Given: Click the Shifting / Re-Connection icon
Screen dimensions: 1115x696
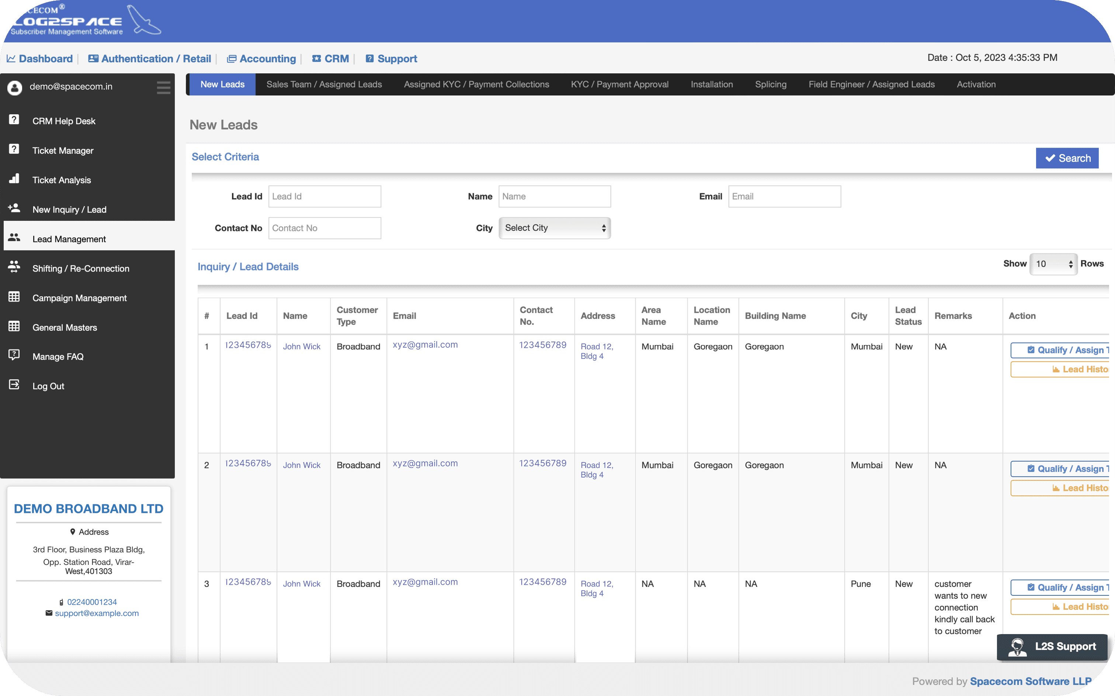Looking at the screenshot, I should (14, 267).
